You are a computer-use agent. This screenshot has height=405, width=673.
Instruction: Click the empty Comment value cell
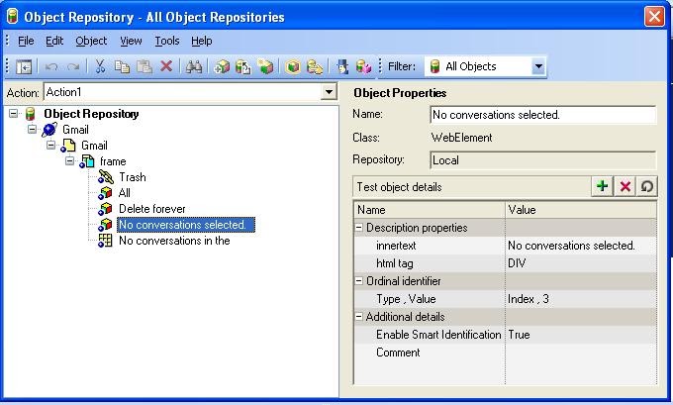click(x=581, y=353)
